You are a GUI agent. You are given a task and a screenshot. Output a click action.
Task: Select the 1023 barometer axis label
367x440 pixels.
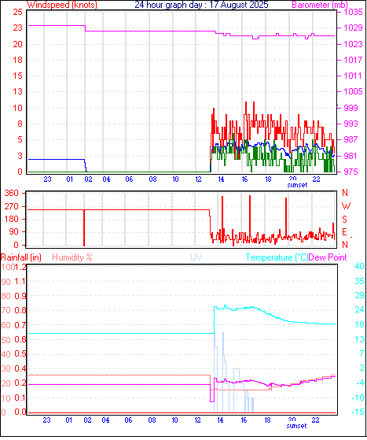point(353,44)
